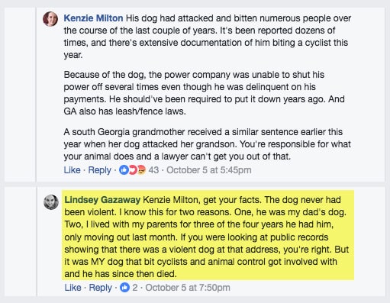Click the angry face reaction icon
390x303 pixels.
pyautogui.click(x=141, y=170)
